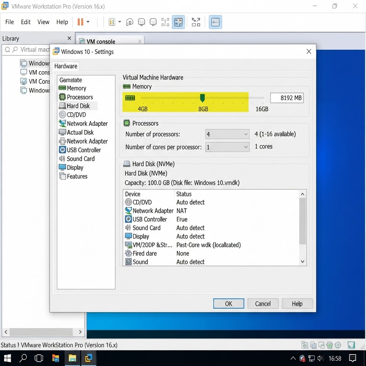Viewport: 366px width, 366px height.
Task: Click the 16GB mark on memory slider
Action: pos(262,109)
